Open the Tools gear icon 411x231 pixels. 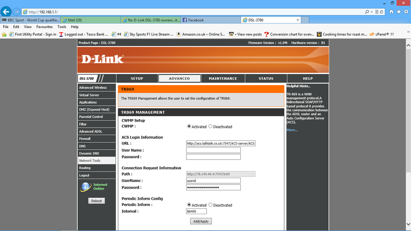(x=406, y=12)
